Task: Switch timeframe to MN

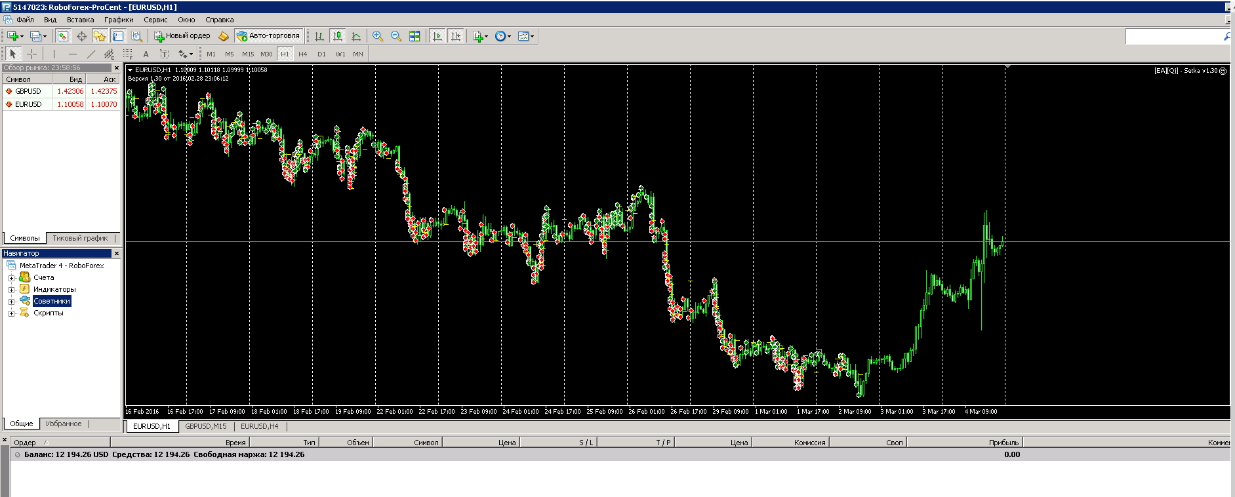Action: 358,54
